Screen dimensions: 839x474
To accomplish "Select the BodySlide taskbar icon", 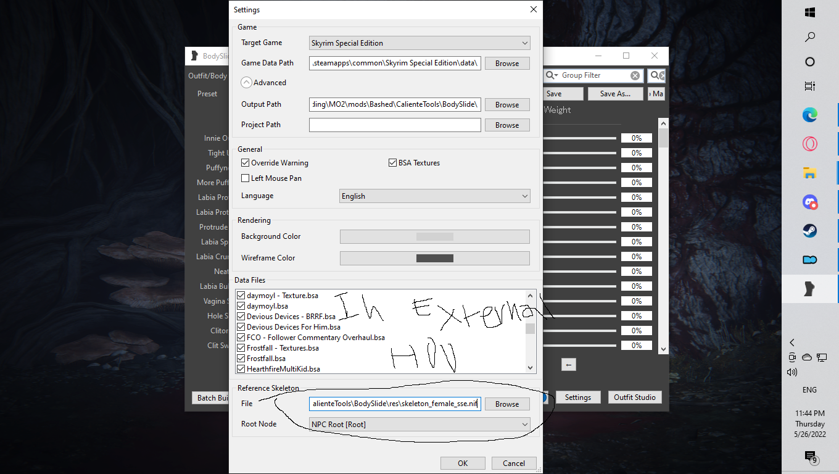I will coord(810,290).
